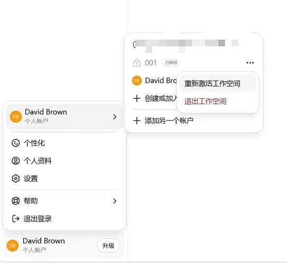Select the David Brown entry in the workspace list

coord(154,80)
